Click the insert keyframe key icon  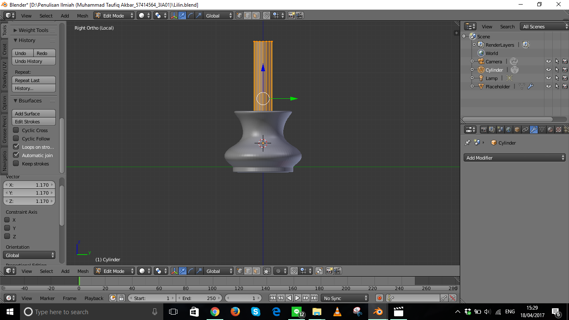pyautogui.click(x=444, y=298)
